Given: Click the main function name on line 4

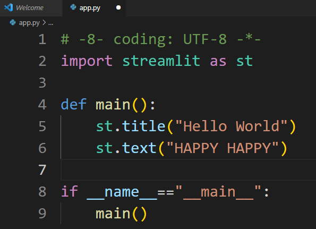Looking at the screenshot, I should point(113,105).
